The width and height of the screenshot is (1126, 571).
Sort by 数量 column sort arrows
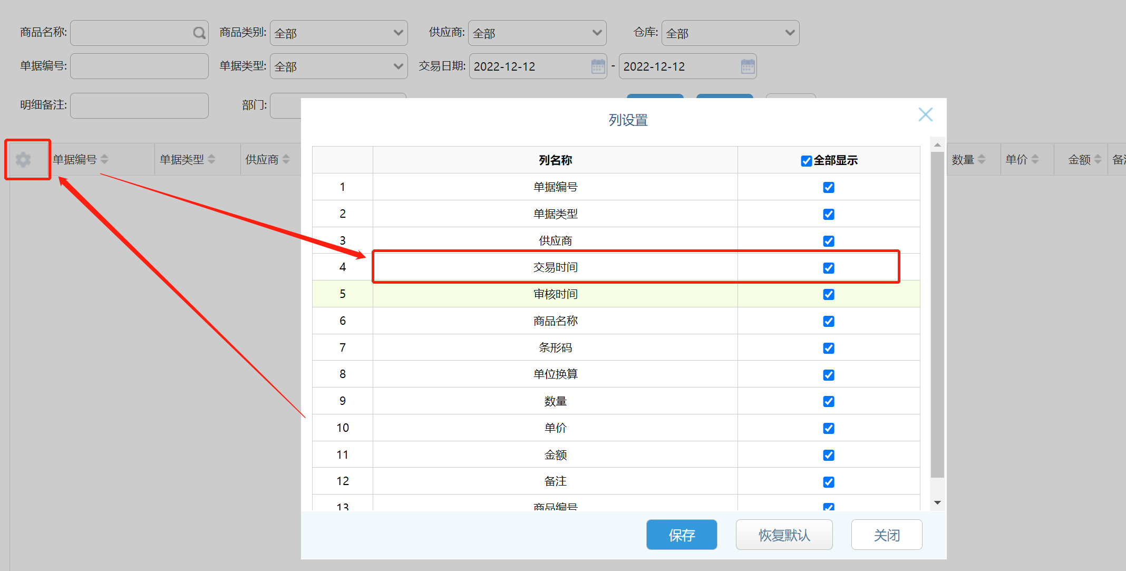981,159
